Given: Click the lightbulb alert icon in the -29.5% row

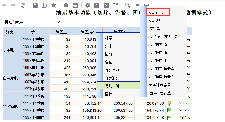Looking at the screenshot, I should click(x=169, y=103).
